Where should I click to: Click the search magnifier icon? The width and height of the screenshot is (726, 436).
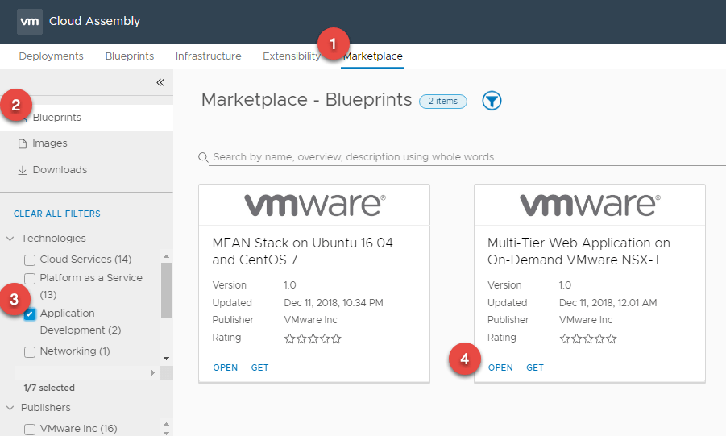203,157
